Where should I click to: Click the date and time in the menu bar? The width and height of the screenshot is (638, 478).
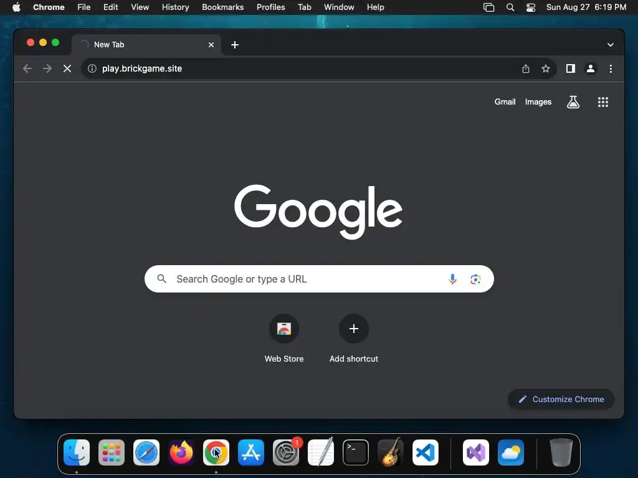coord(586,7)
